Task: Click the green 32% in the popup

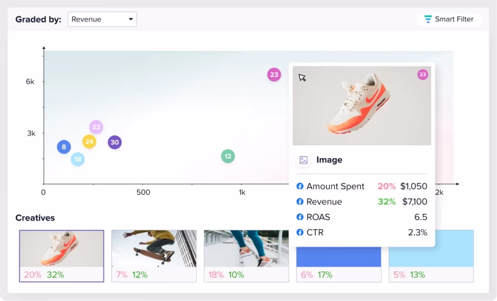Action: click(386, 202)
